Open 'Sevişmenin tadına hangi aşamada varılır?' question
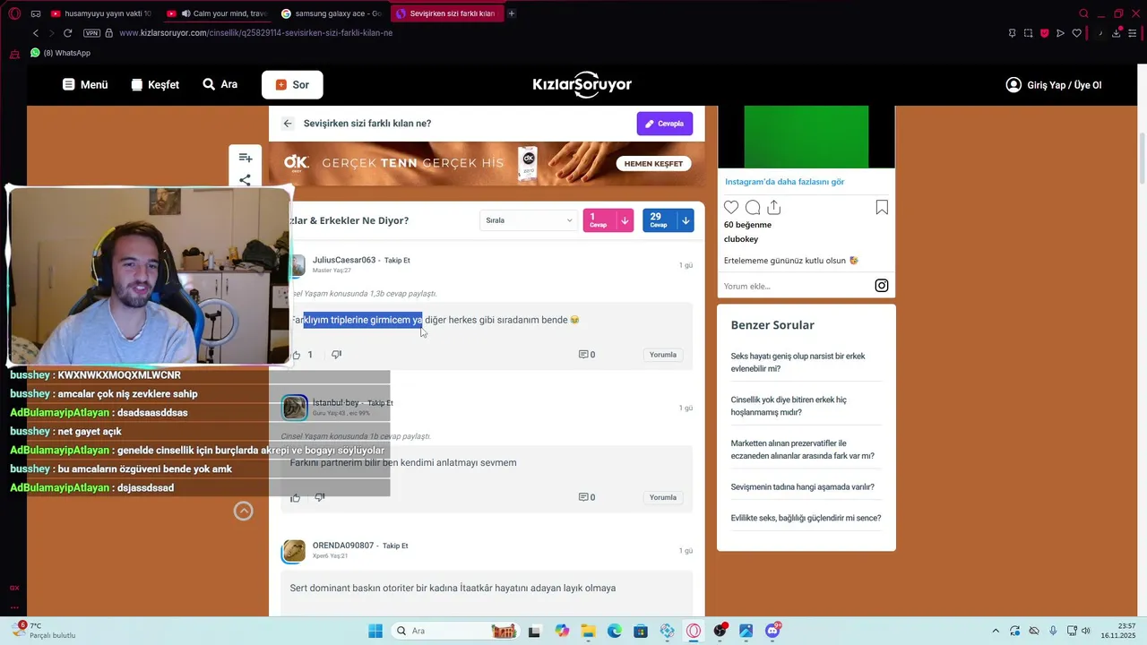Image resolution: width=1147 pixels, height=645 pixels. 803,487
